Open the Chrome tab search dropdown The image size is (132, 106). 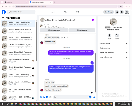2,2
